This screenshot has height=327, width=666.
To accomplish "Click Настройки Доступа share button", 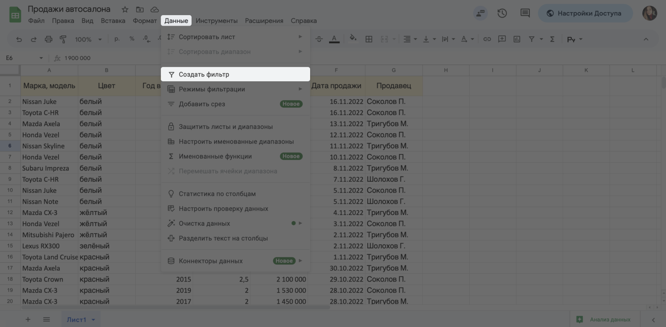I will [585, 13].
